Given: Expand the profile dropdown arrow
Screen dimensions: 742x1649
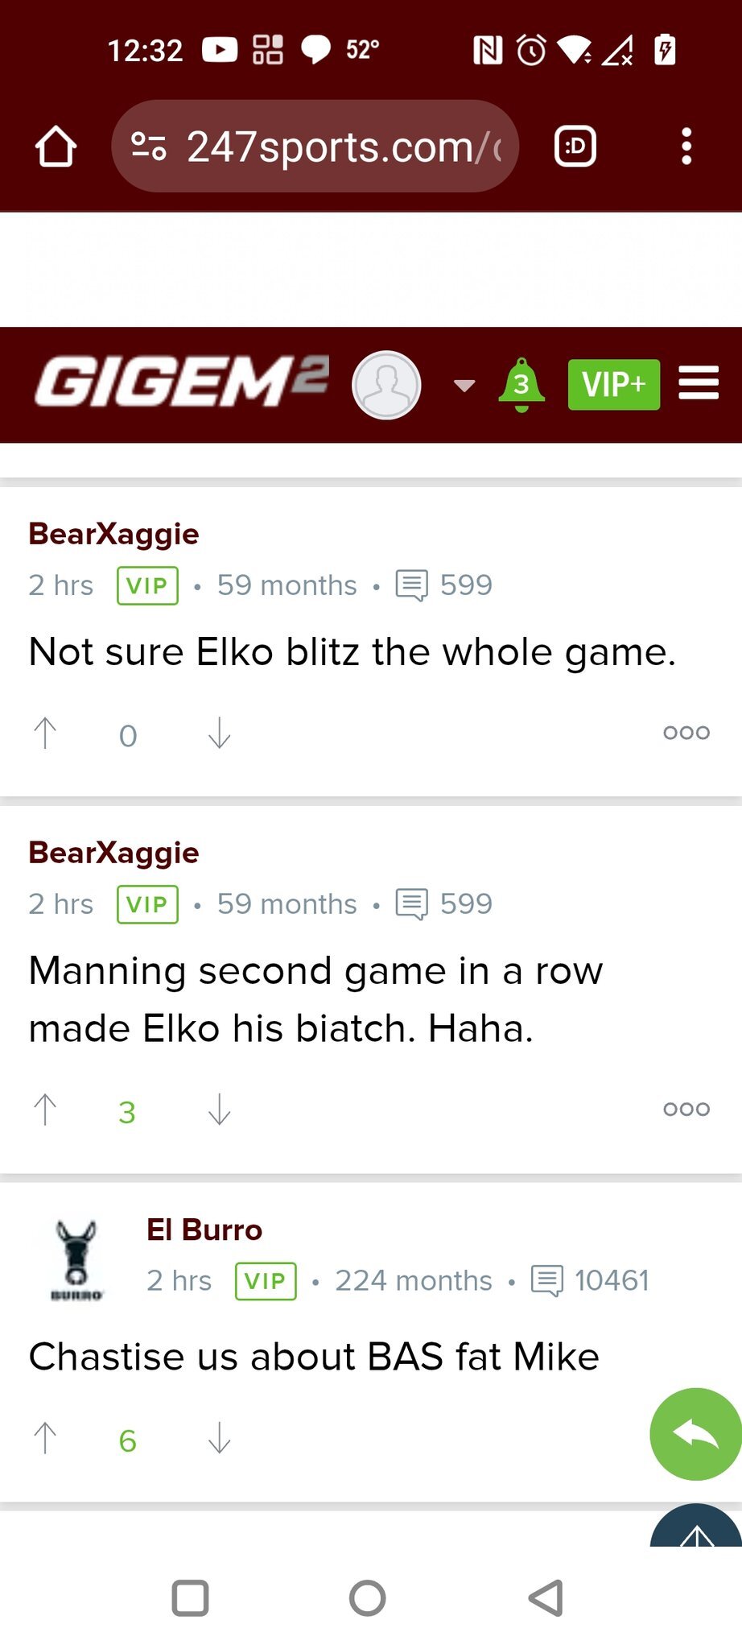Looking at the screenshot, I should 464,385.
